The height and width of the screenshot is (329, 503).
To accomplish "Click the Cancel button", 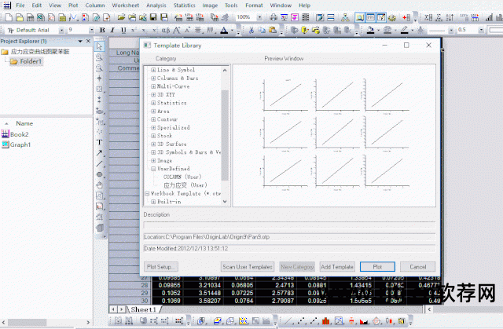I will (x=417, y=266).
